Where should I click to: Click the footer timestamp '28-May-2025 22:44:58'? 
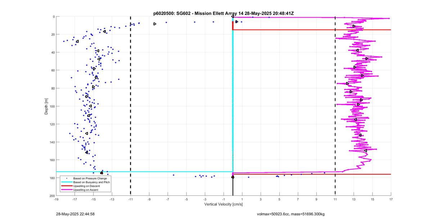(75, 214)
